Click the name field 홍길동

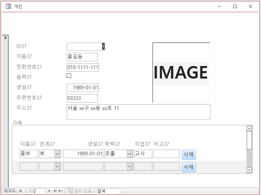[x=82, y=57]
